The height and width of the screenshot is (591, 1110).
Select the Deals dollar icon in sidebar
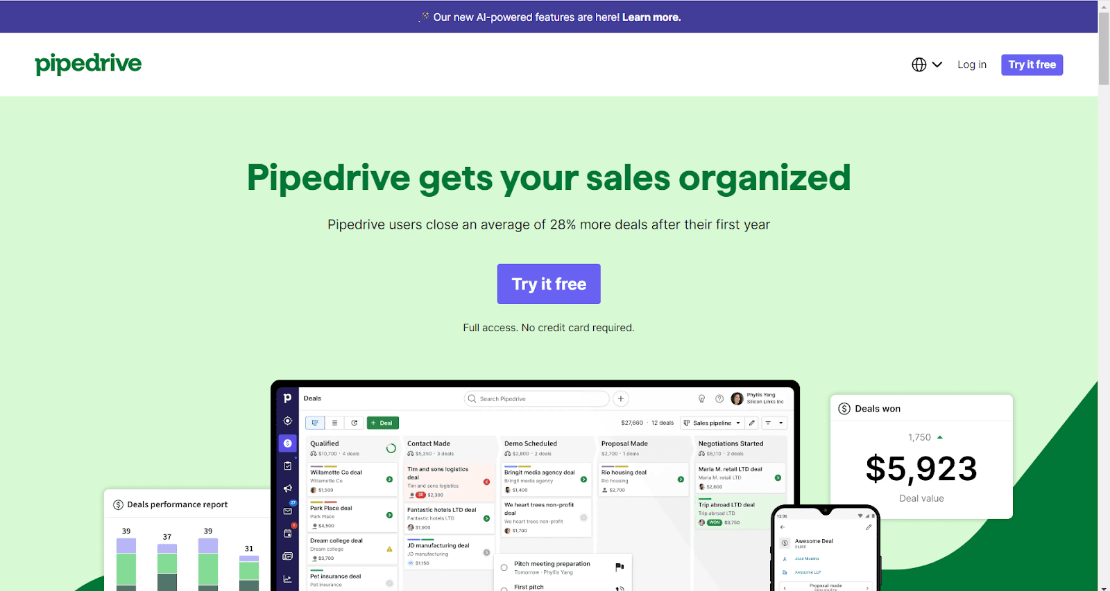click(x=287, y=443)
